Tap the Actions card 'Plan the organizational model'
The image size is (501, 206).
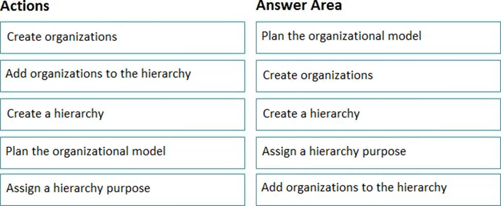click(122, 152)
